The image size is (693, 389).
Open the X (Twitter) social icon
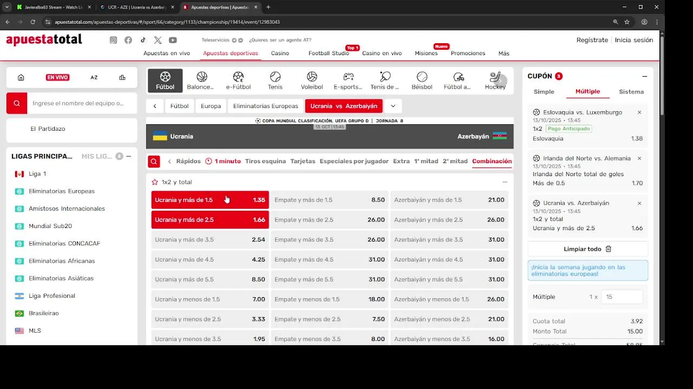pyautogui.click(x=158, y=40)
